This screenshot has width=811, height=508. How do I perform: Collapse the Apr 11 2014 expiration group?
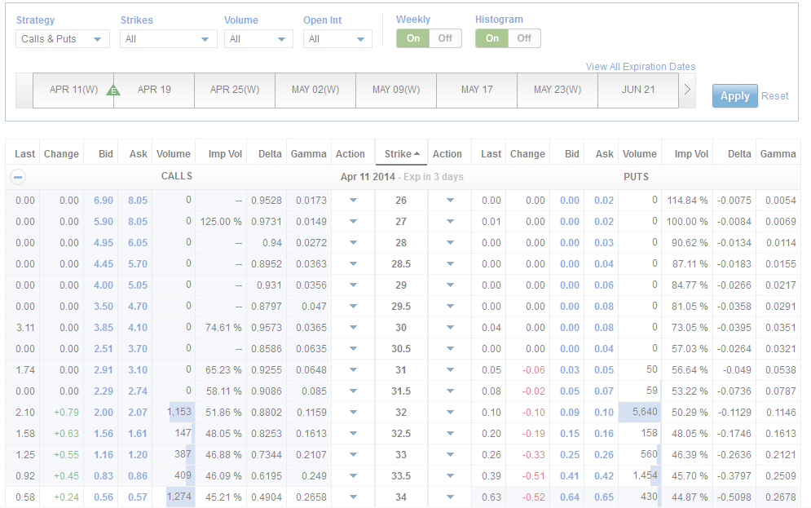coord(18,176)
